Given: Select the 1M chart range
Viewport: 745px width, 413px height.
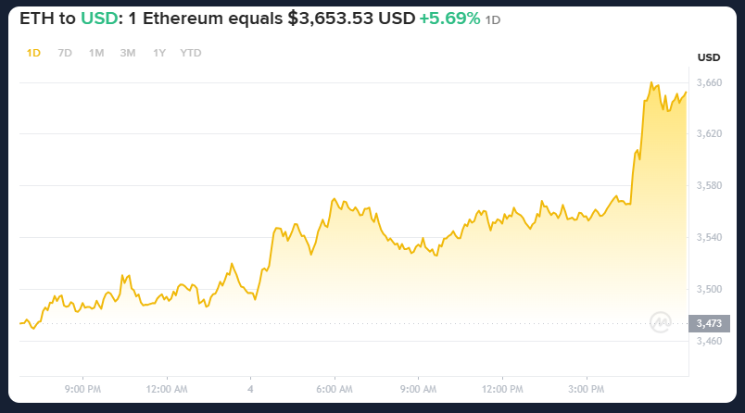Looking at the screenshot, I should coord(96,53).
